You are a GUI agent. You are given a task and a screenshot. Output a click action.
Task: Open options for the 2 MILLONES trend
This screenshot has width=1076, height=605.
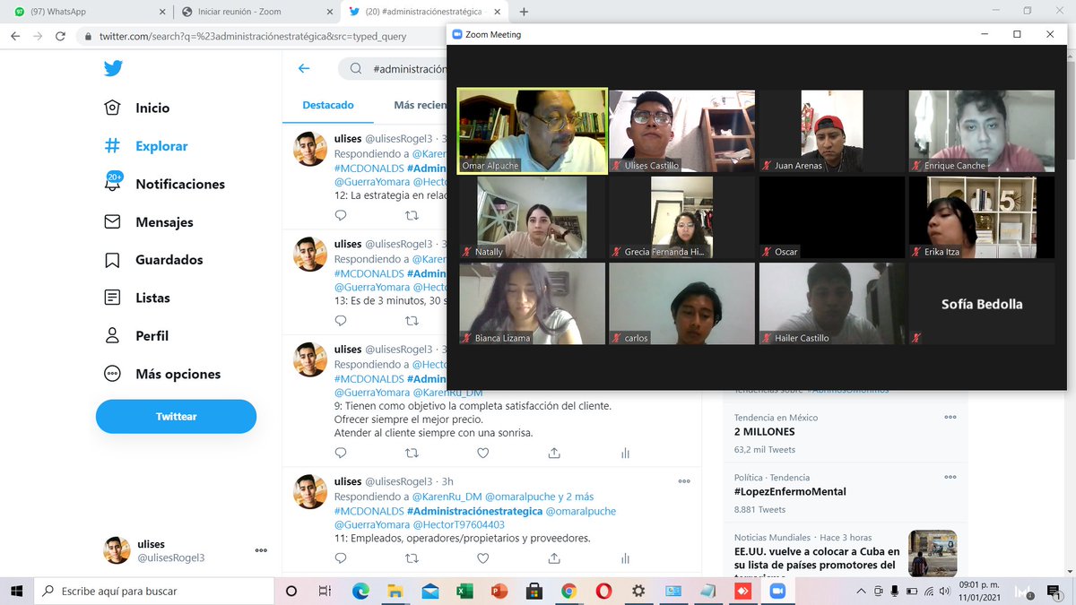(x=950, y=417)
